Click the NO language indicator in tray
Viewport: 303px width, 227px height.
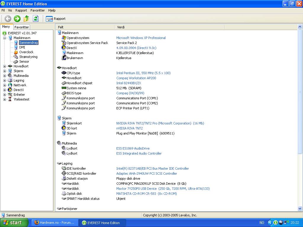point(262,223)
